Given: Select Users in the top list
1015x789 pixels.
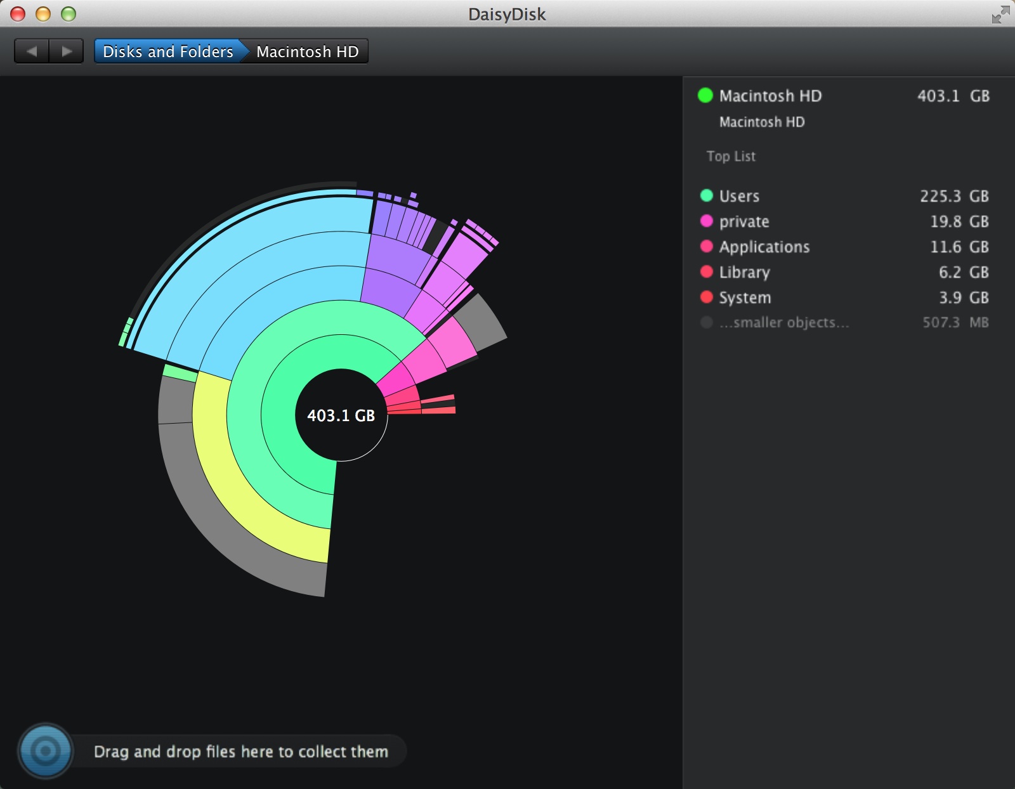Looking at the screenshot, I should click(844, 196).
